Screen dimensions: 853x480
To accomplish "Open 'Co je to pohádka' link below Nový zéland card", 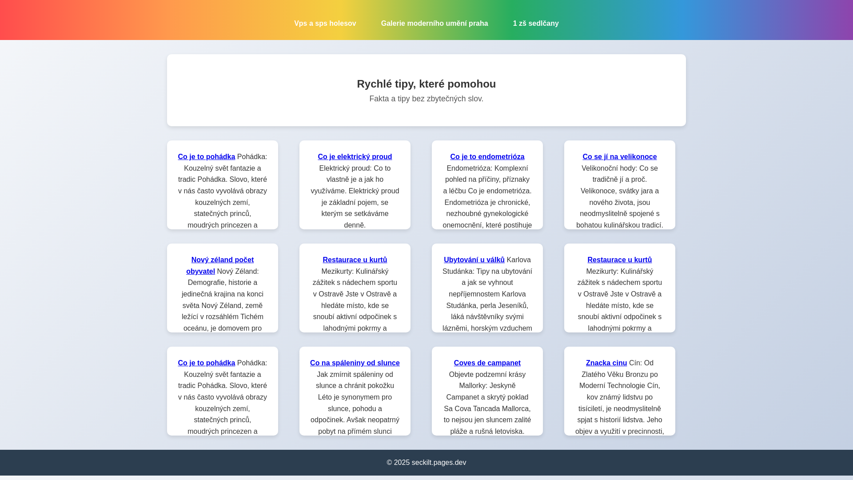I will pyautogui.click(x=207, y=363).
